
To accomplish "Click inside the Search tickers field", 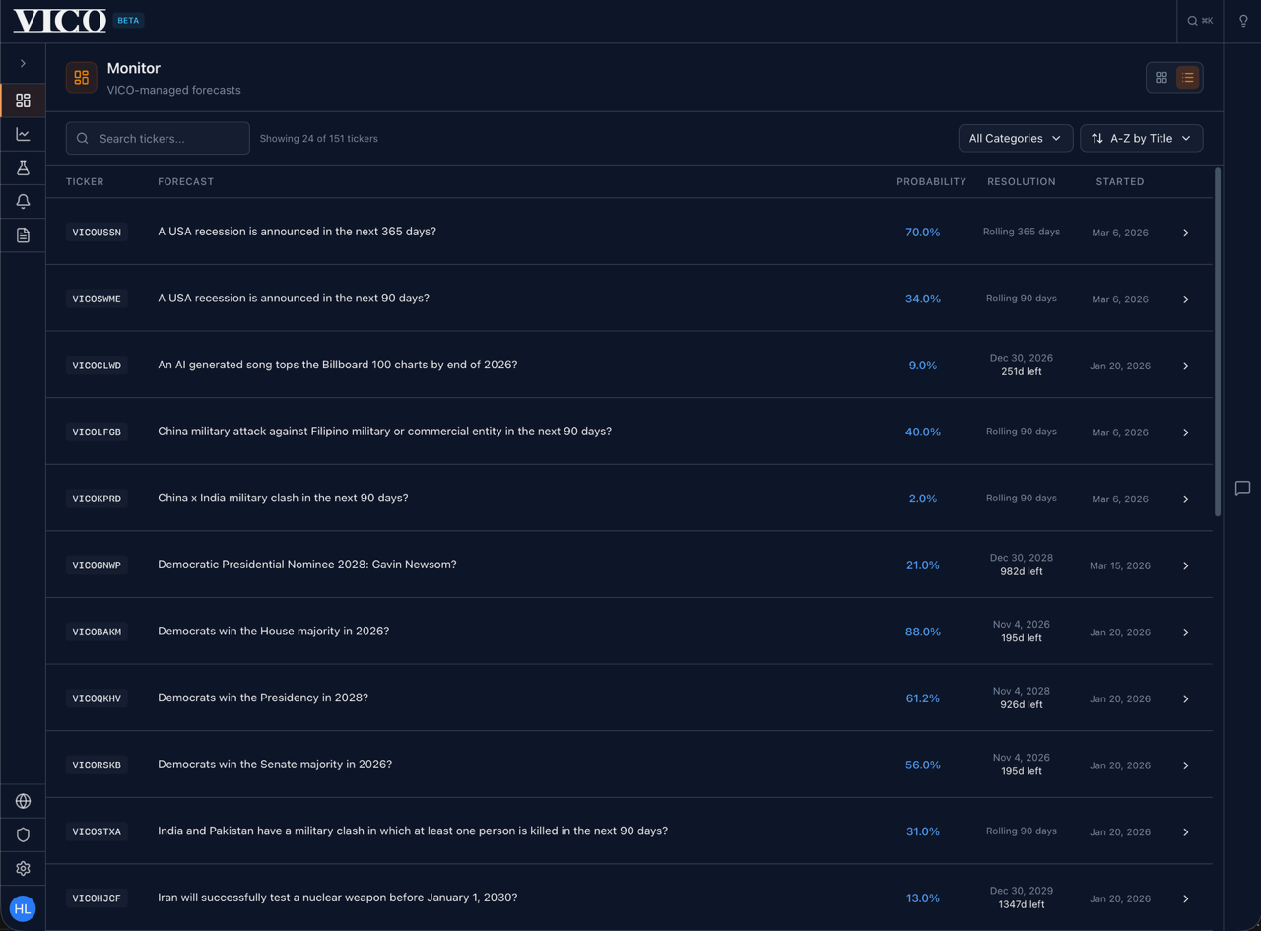I will [x=158, y=138].
